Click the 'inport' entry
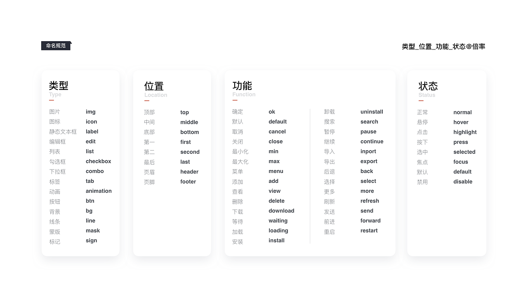This screenshot has height=297, width=528. (368, 151)
